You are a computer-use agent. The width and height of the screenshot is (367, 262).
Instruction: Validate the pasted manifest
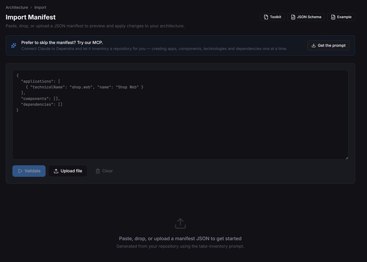tap(29, 171)
